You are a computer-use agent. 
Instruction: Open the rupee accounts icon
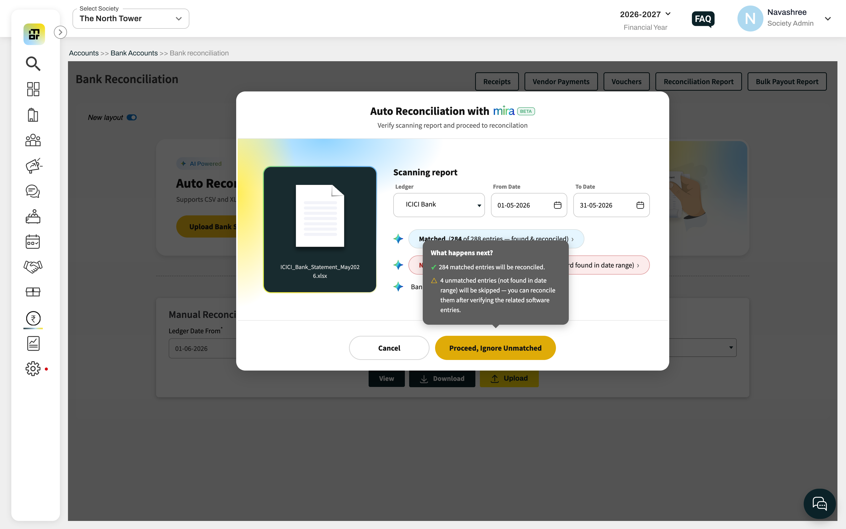click(33, 318)
